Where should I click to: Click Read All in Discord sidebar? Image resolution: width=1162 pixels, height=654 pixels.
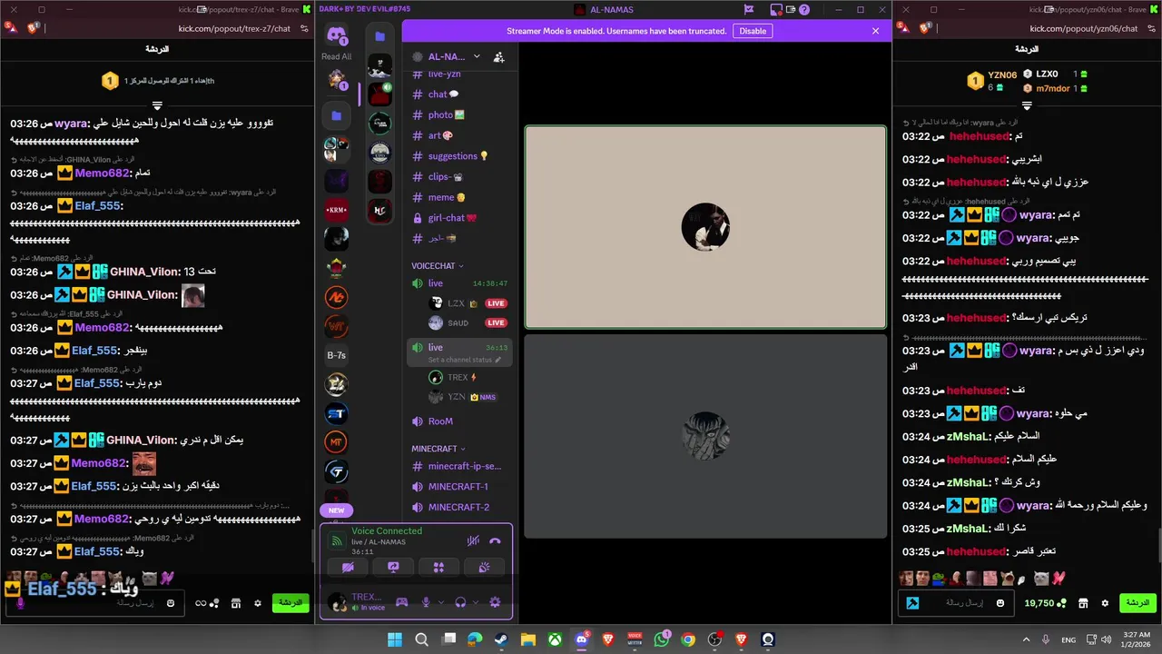click(x=337, y=56)
